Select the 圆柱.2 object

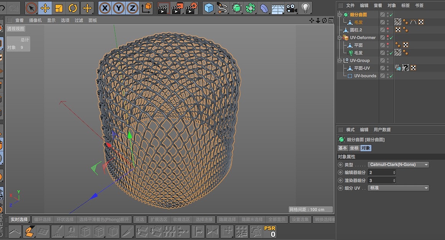click(x=356, y=30)
